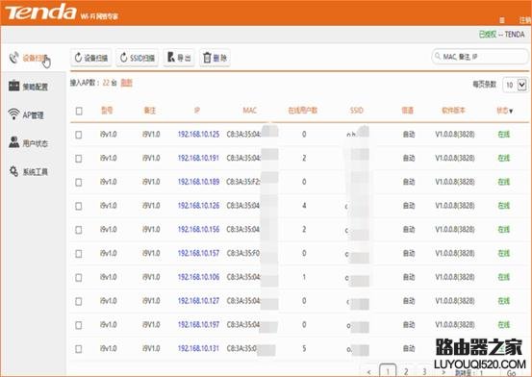Click V1.0.0.8(3828) version in row 192.168.10.127
The height and width of the screenshot is (377, 532).
(x=455, y=301)
